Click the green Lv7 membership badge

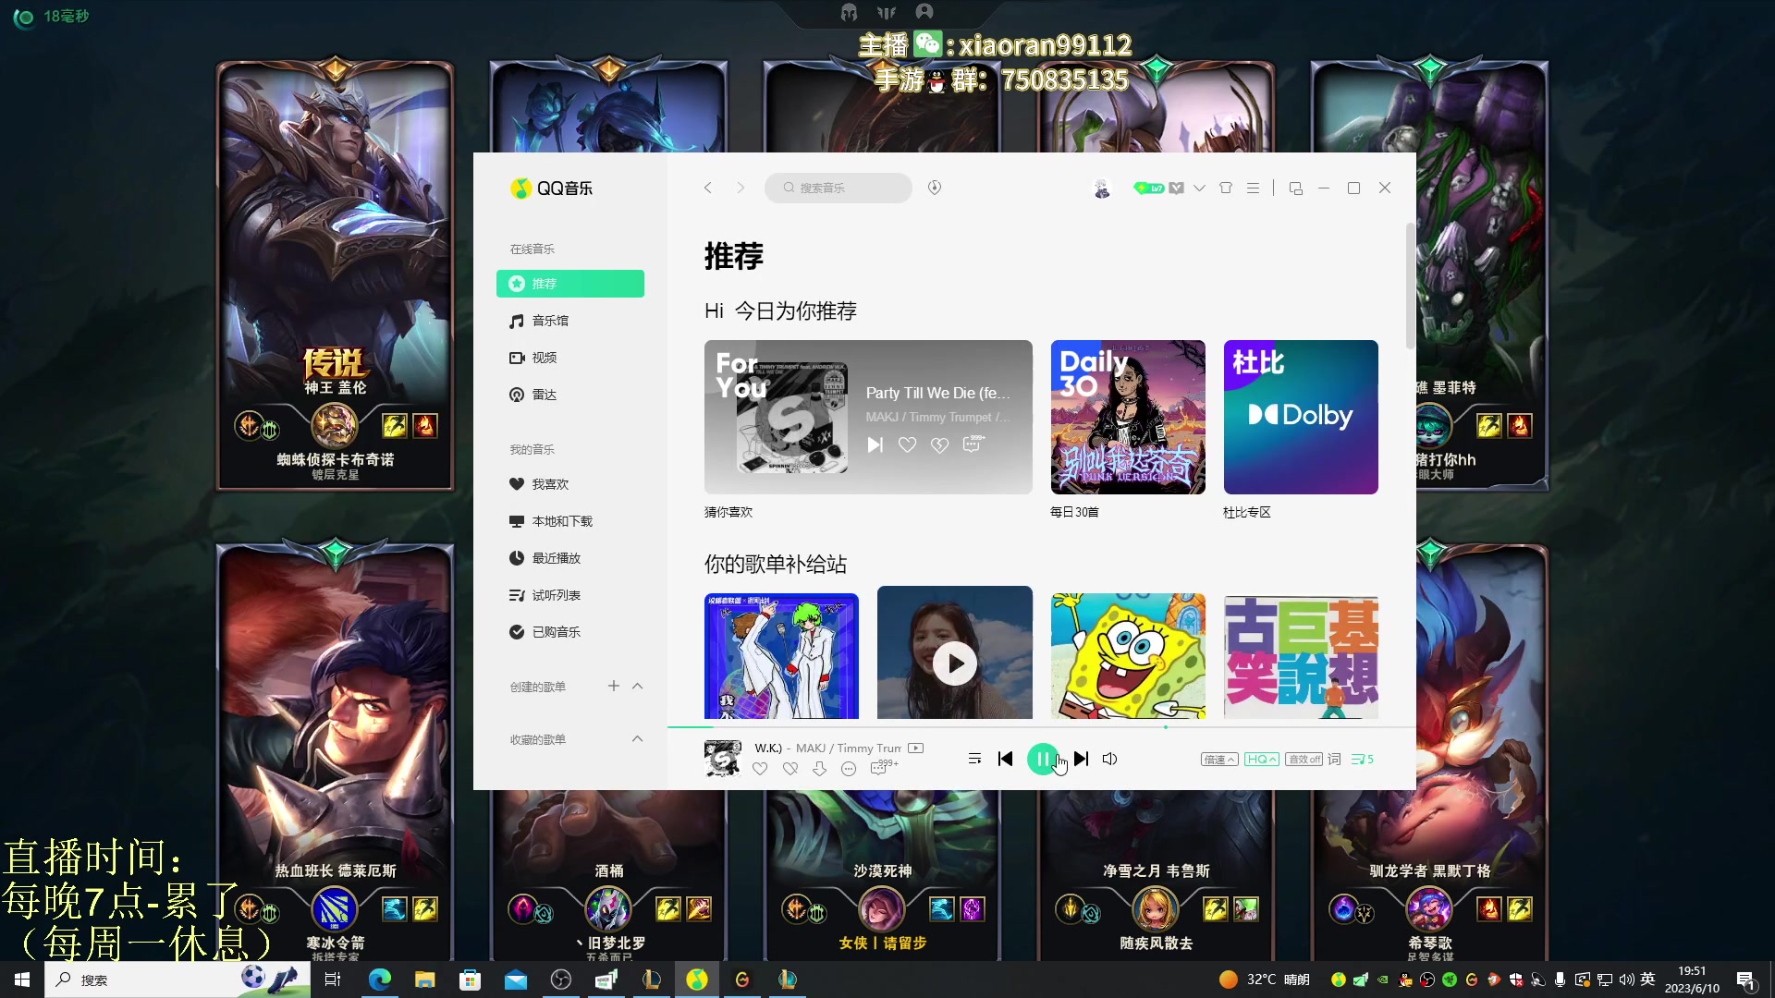[x=1149, y=189]
